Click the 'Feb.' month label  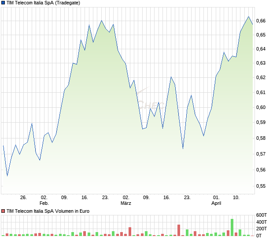[44, 203]
